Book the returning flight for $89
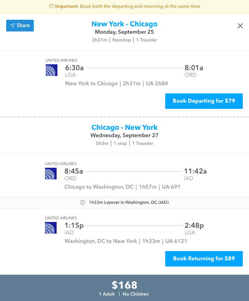Image resolution: width=249 pixels, height=301 pixels. (x=204, y=259)
